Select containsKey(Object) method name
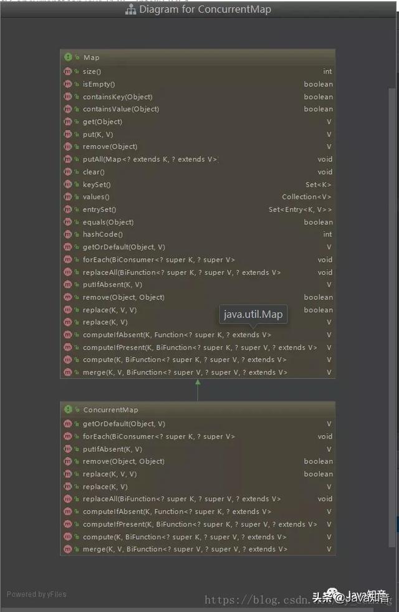The height and width of the screenshot is (612, 399). tap(117, 97)
